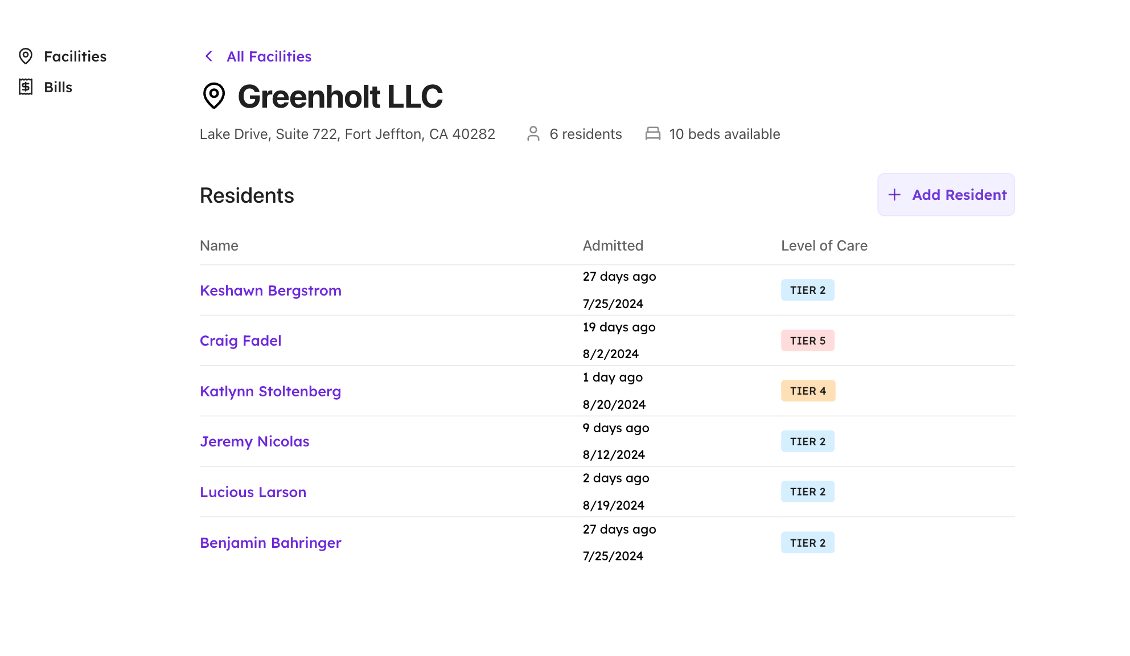
Task: Open Benjamin Bahringer's resident profile
Action: (270, 543)
